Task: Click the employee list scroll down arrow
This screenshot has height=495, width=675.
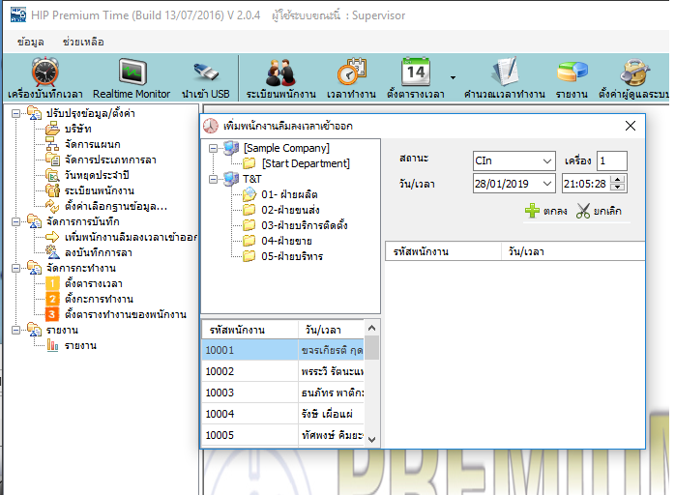Action: (372, 440)
